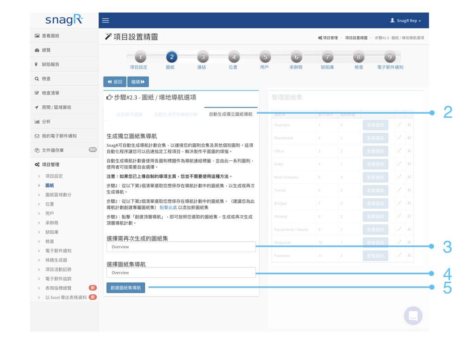459x344 pixels.
Task: Select 圖紙 under 項目管理
Action: (49, 185)
